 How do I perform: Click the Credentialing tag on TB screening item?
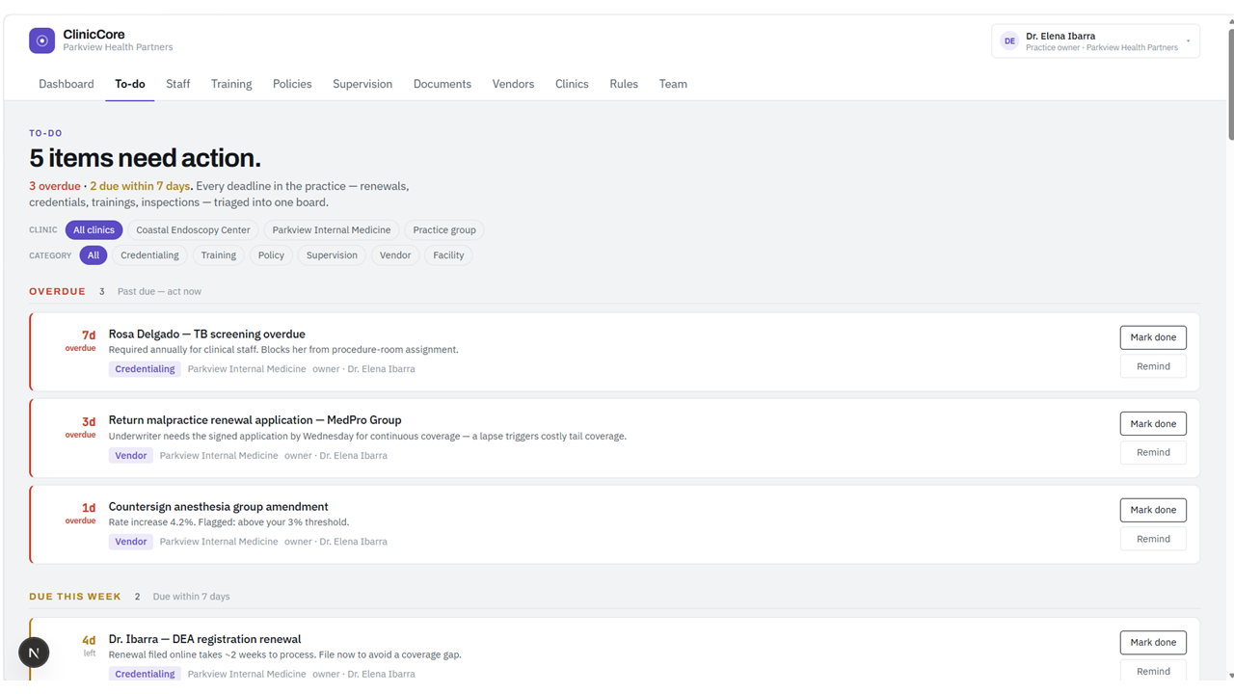pos(145,369)
